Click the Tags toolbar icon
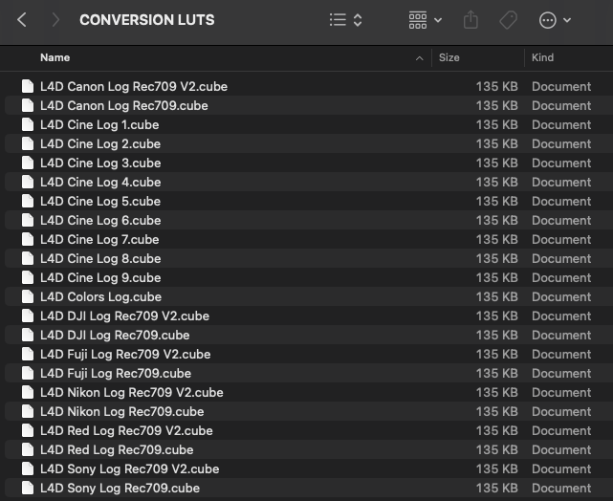The width and height of the screenshot is (613, 501). point(508,19)
